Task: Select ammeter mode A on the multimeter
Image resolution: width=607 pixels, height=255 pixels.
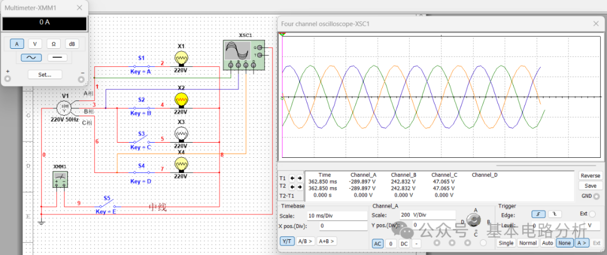Action: click(x=17, y=44)
